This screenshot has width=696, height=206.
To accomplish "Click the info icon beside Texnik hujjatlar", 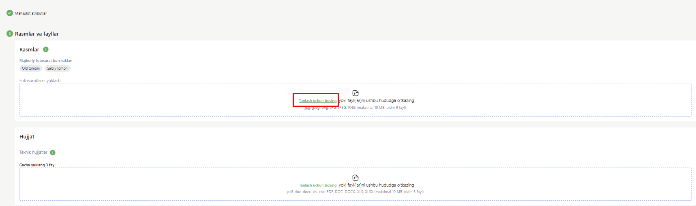I will 53,153.
